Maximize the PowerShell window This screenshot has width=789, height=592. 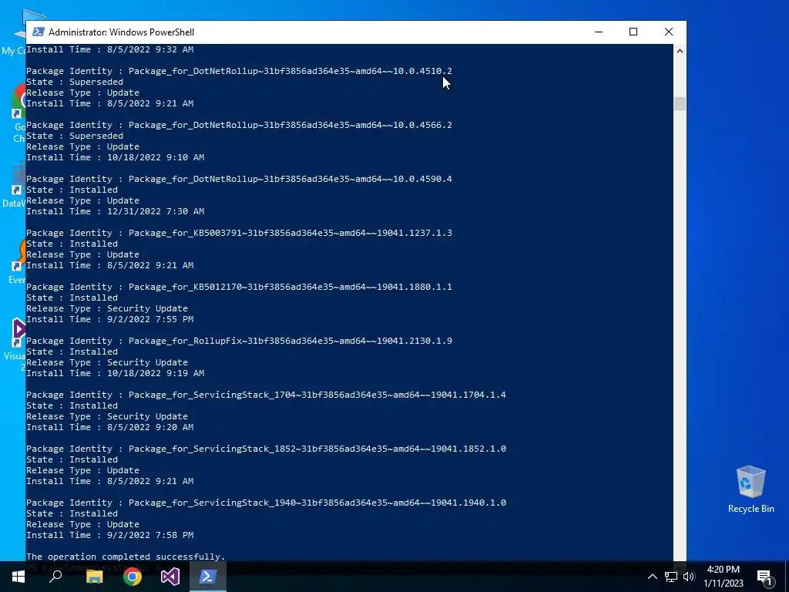pyautogui.click(x=633, y=32)
